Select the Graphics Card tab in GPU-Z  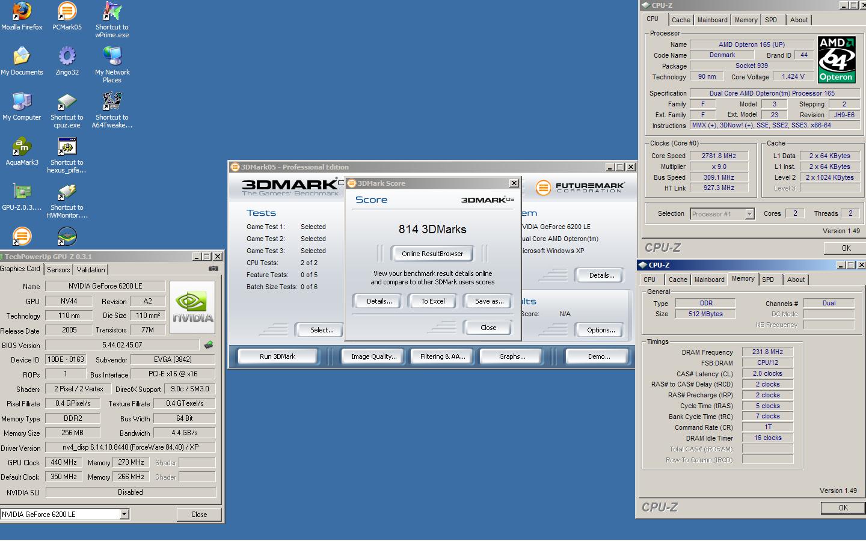[x=20, y=269]
